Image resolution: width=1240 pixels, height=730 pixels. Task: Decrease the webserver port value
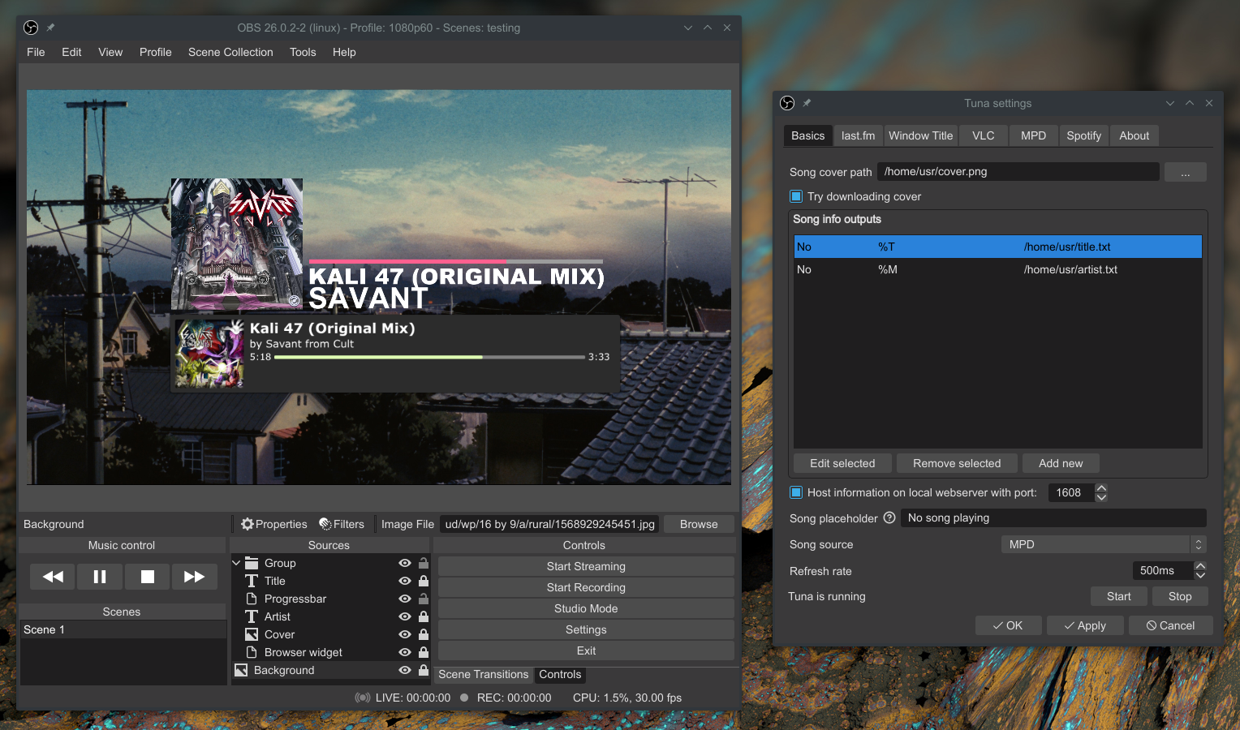(x=1101, y=497)
